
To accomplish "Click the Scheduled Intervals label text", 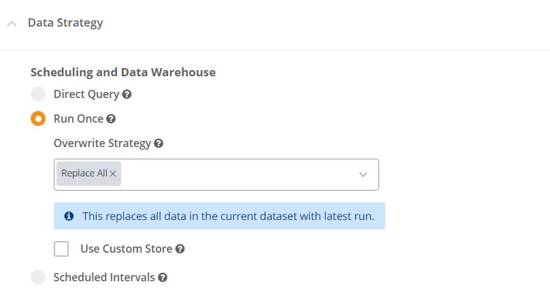I will [104, 277].
